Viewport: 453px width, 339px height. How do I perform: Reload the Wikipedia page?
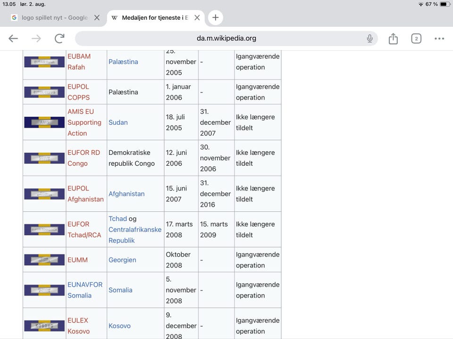point(59,38)
